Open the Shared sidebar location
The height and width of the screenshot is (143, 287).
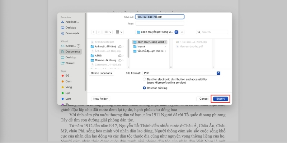(x=70, y=63)
